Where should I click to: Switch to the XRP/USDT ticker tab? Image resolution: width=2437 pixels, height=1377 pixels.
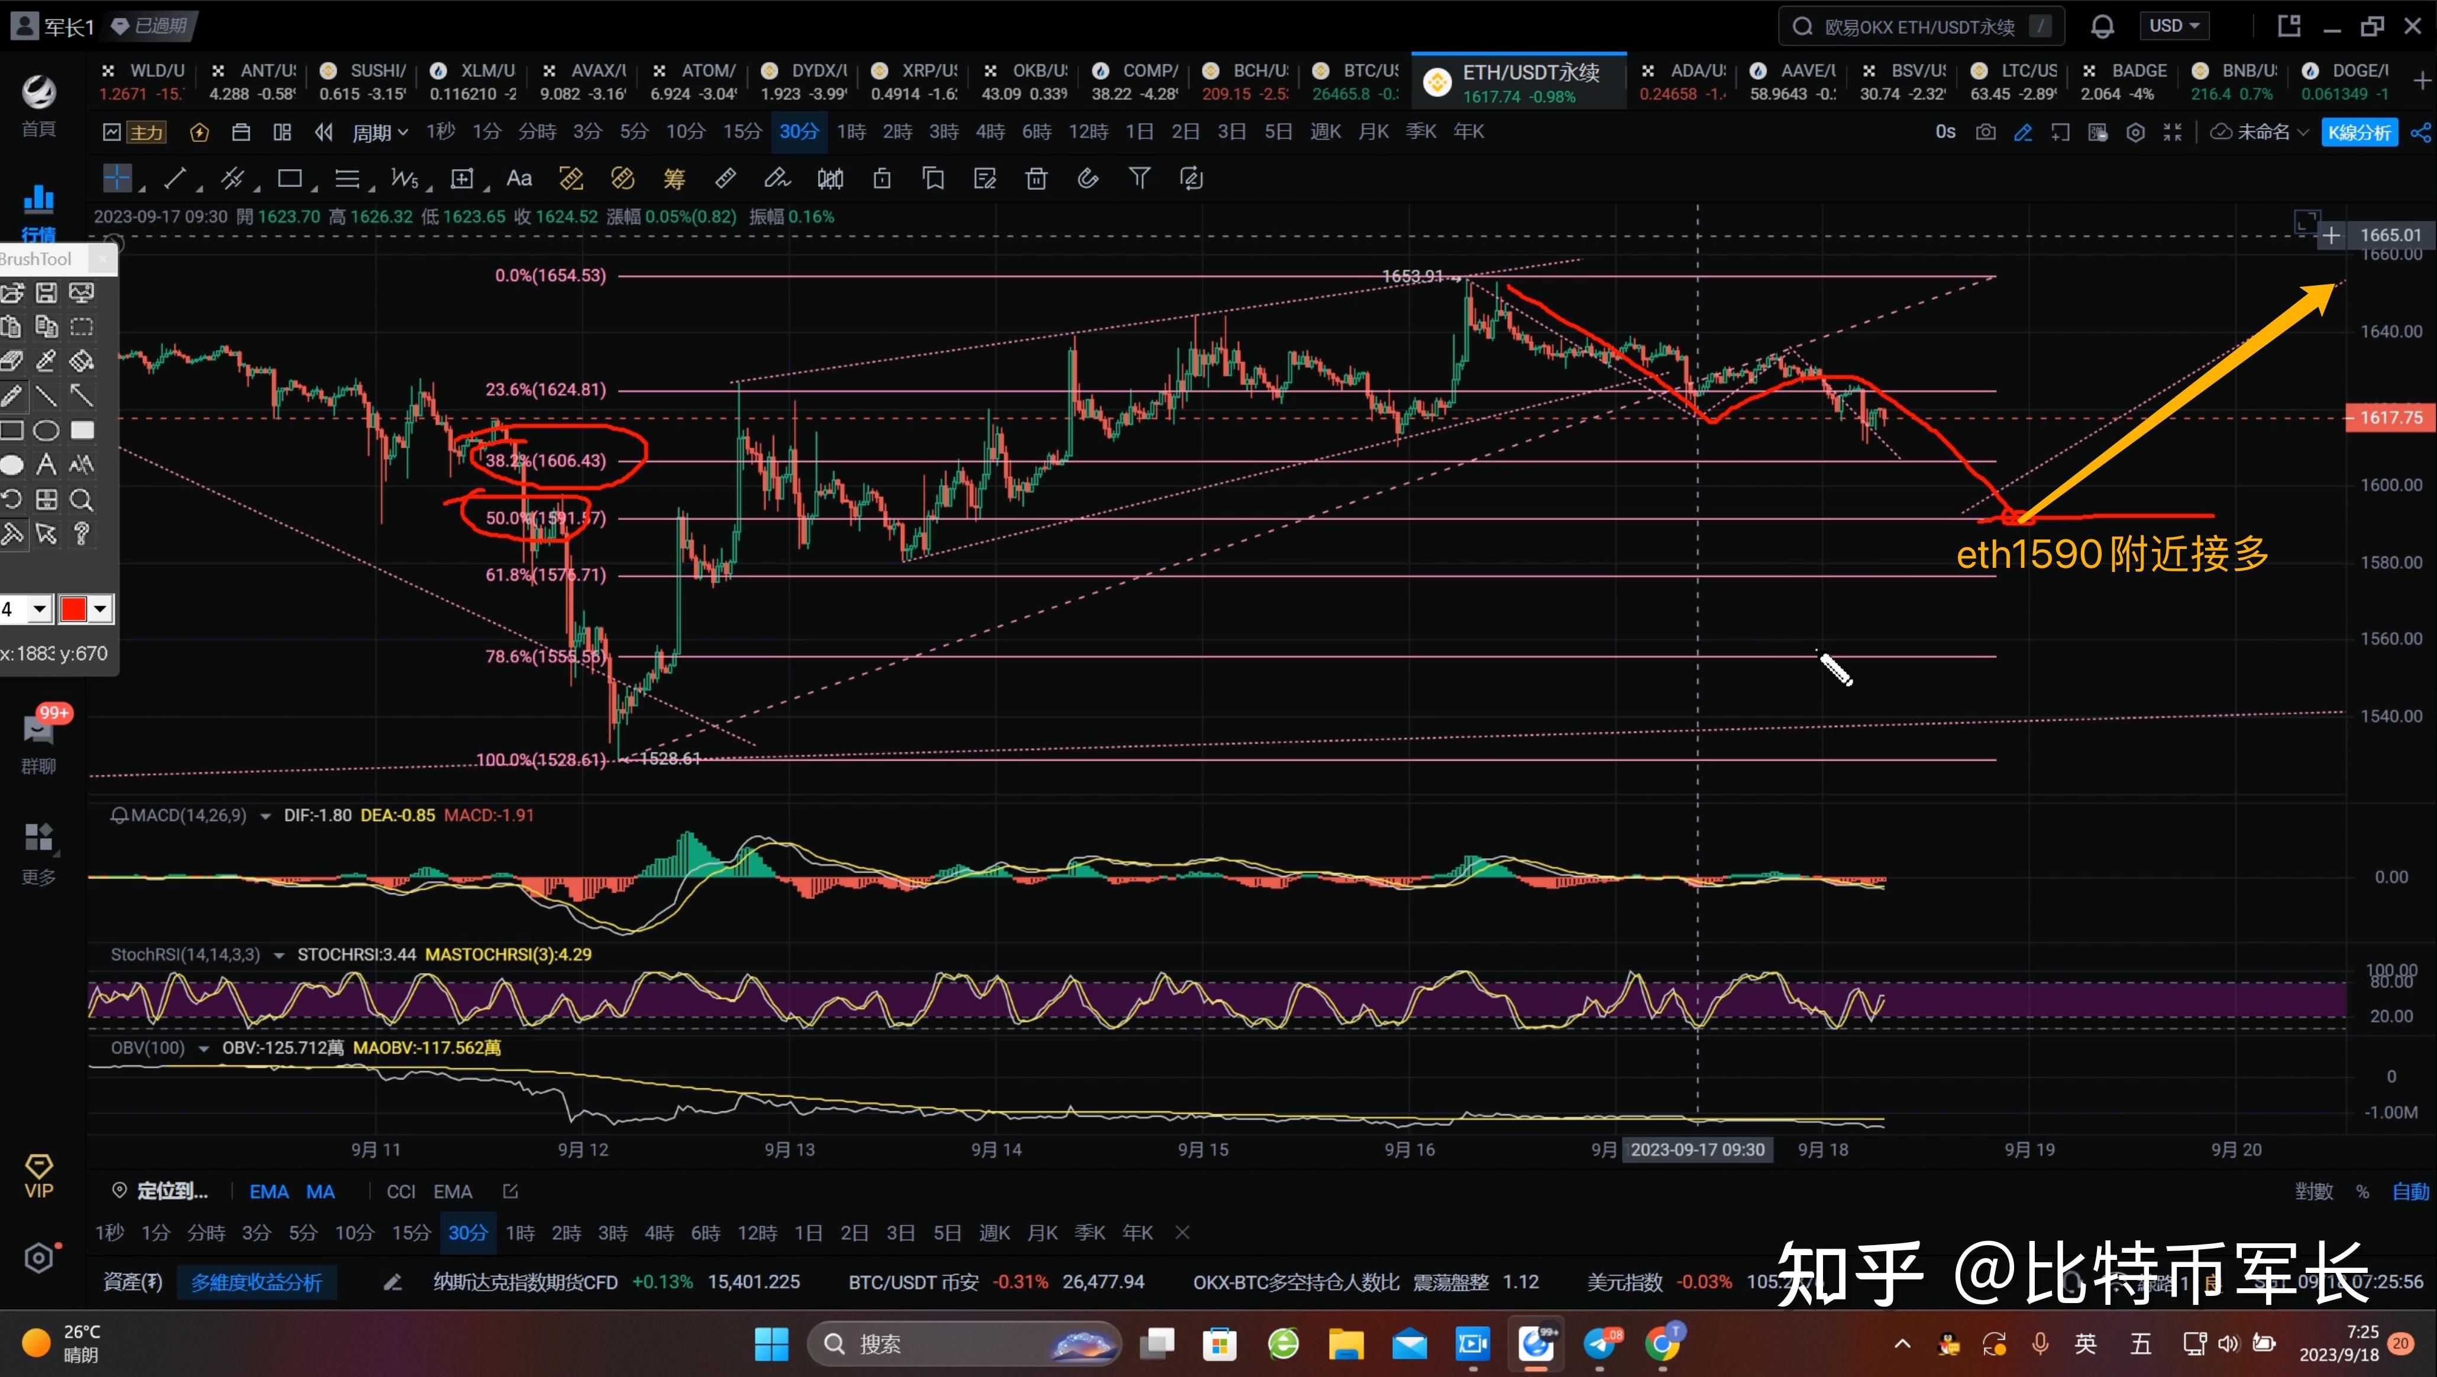click(914, 82)
